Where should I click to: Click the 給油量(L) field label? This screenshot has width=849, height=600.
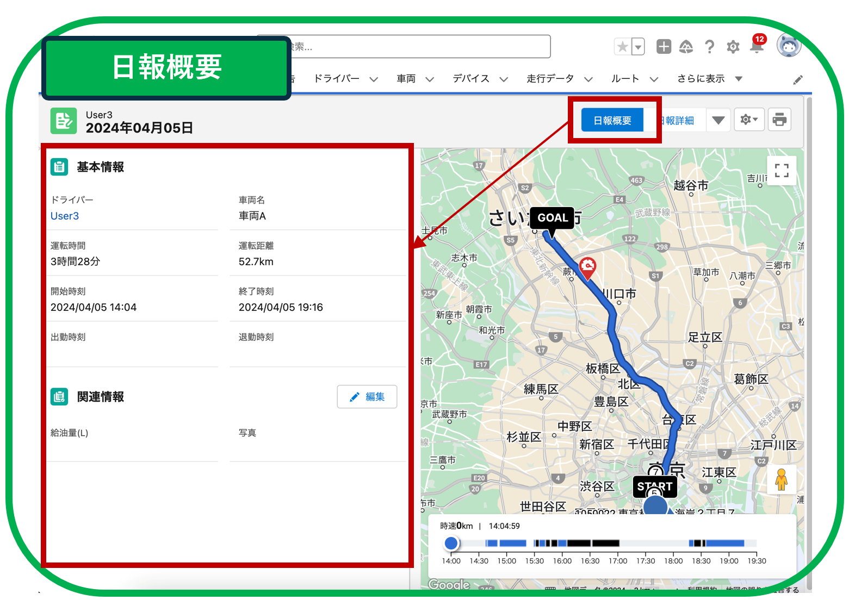click(x=69, y=433)
